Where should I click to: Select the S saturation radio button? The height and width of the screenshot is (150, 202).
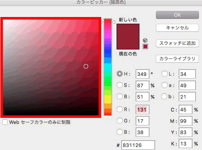120,85
